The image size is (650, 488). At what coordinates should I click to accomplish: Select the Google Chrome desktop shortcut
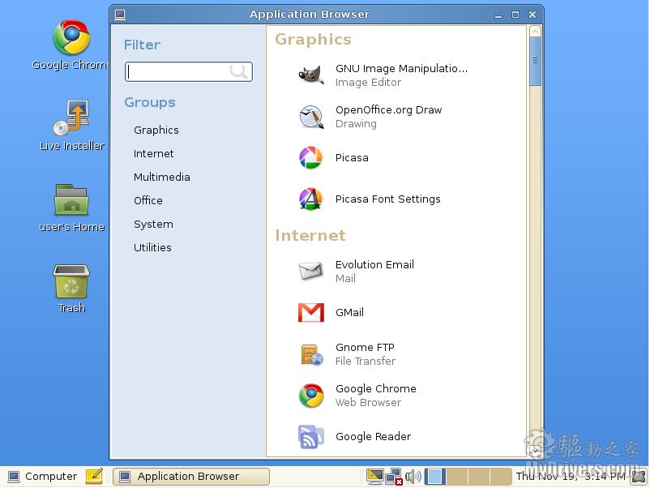pyautogui.click(x=71, y=37)
